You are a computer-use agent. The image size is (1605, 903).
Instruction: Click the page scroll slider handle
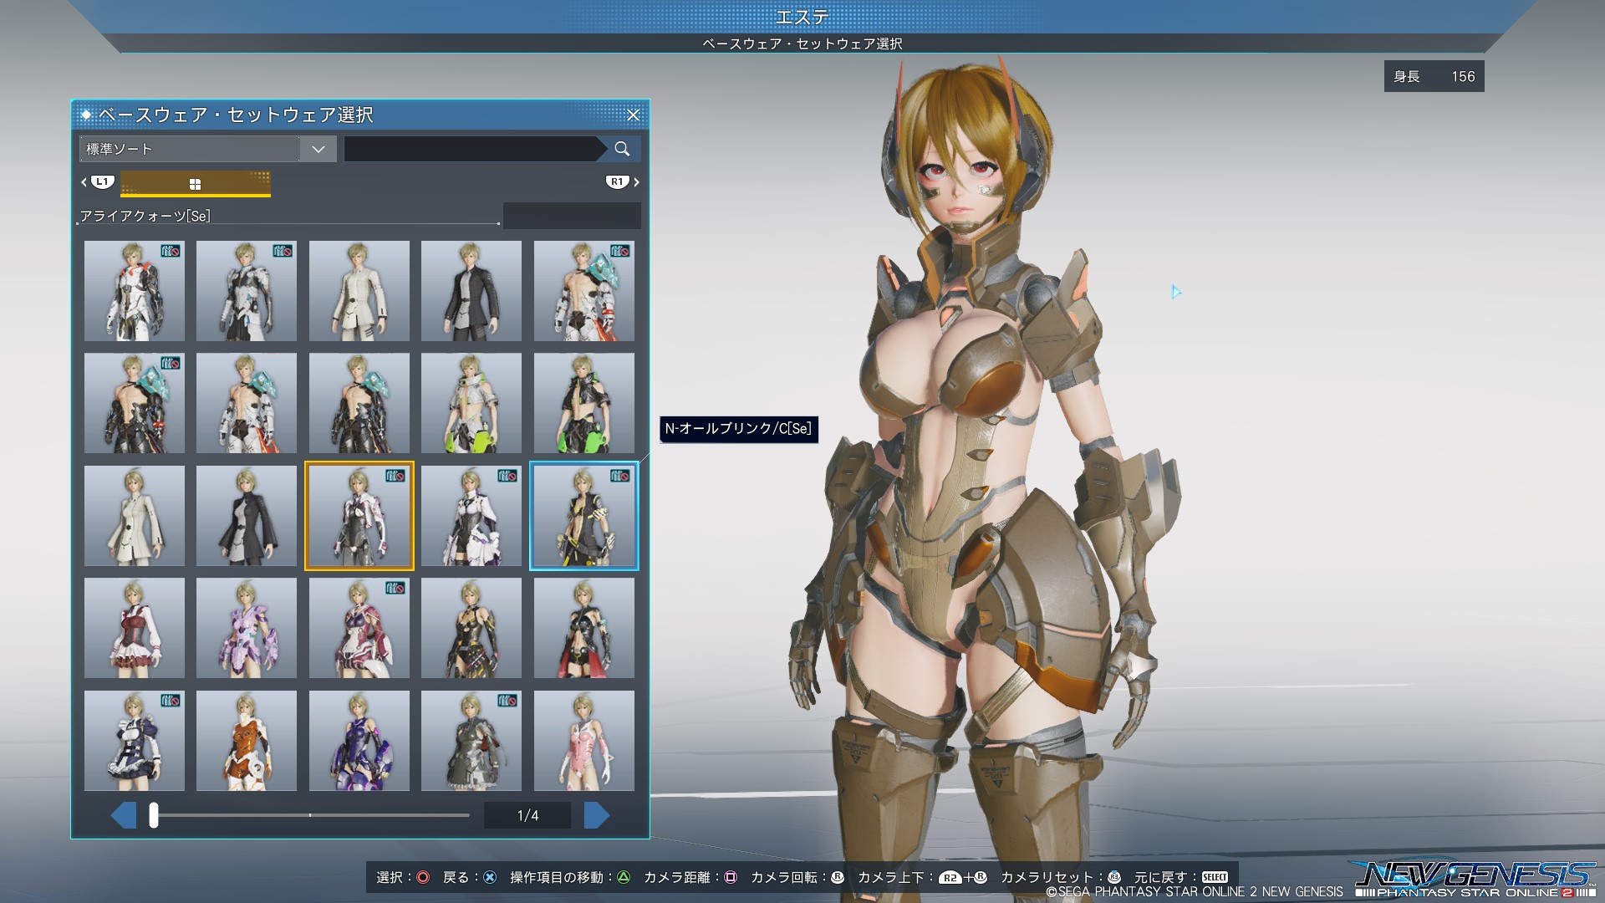(x=154, y=815)
